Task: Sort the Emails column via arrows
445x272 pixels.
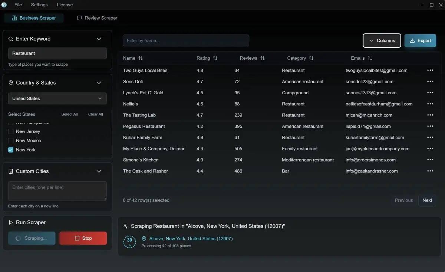Action: [x=370, y=58]
